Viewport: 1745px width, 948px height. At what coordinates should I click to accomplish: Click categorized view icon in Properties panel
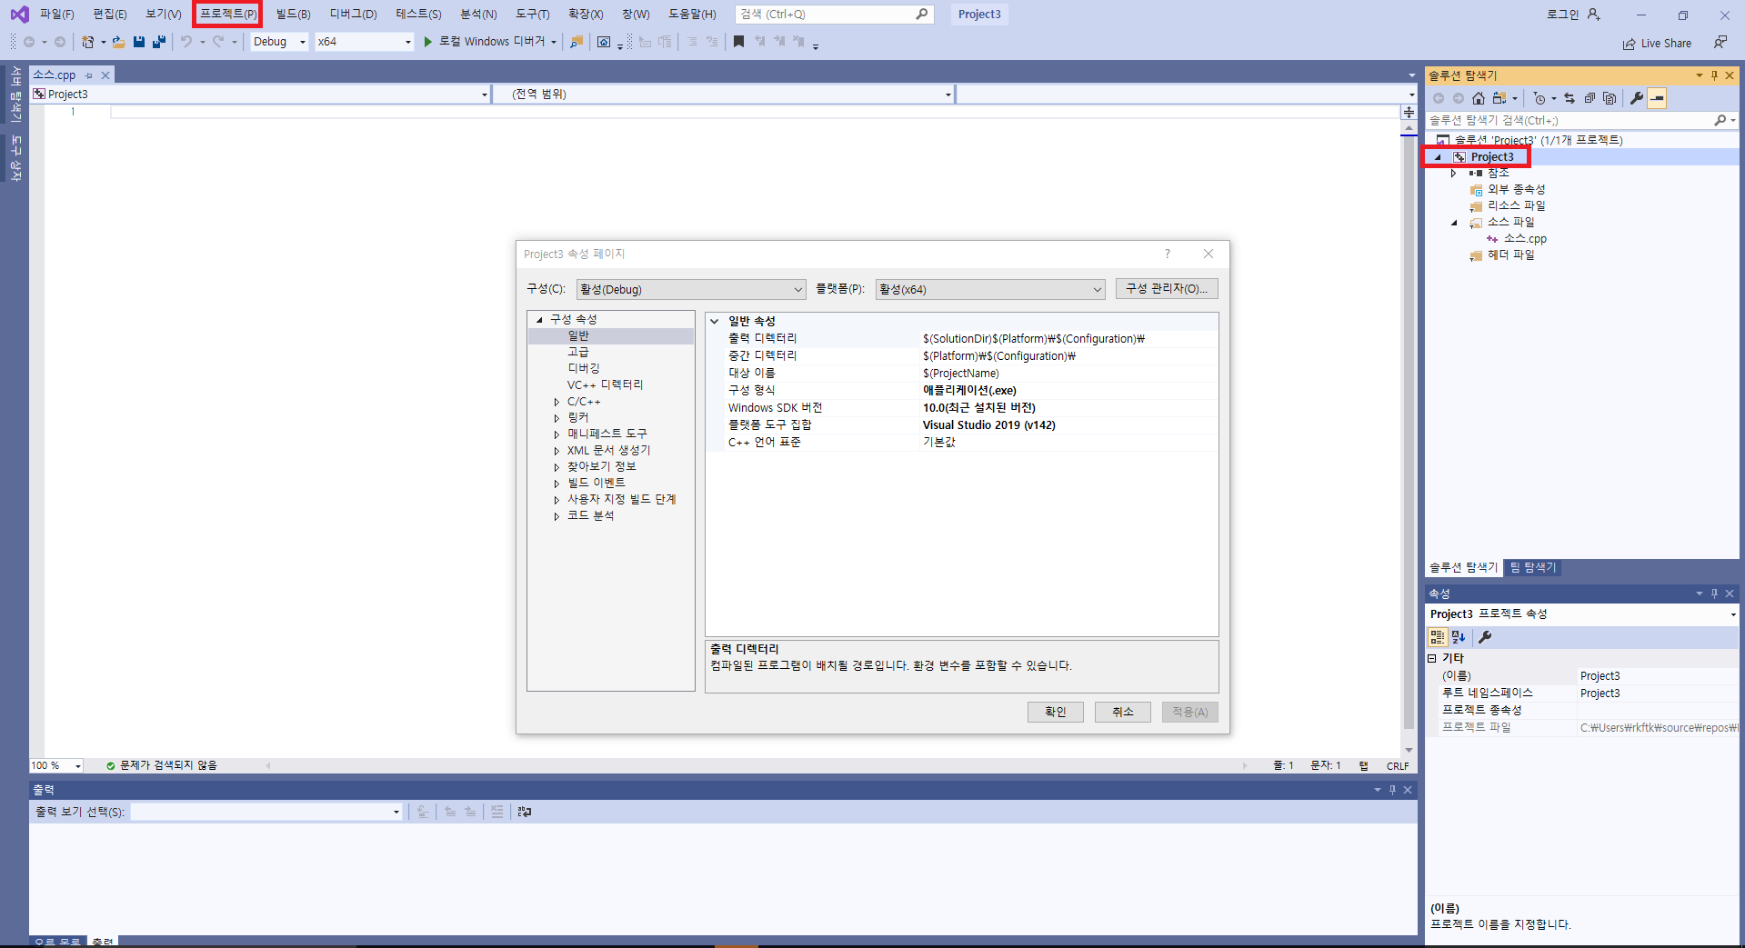pyautogui.click(x=1438, y=637)
